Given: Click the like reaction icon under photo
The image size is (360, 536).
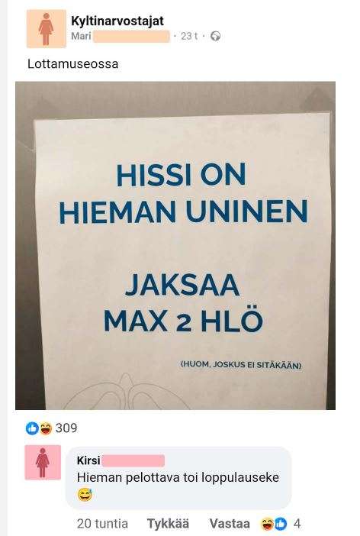Looking at the screenshot, I should click(x=33, y=428).
